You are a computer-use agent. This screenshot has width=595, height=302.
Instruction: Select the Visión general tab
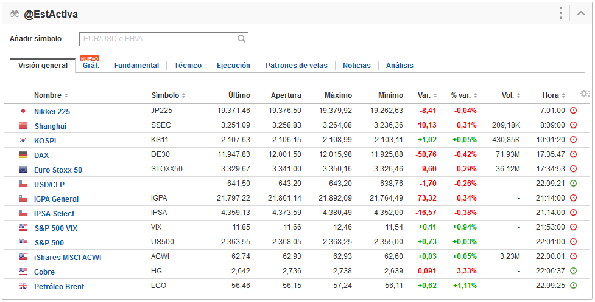43,66
